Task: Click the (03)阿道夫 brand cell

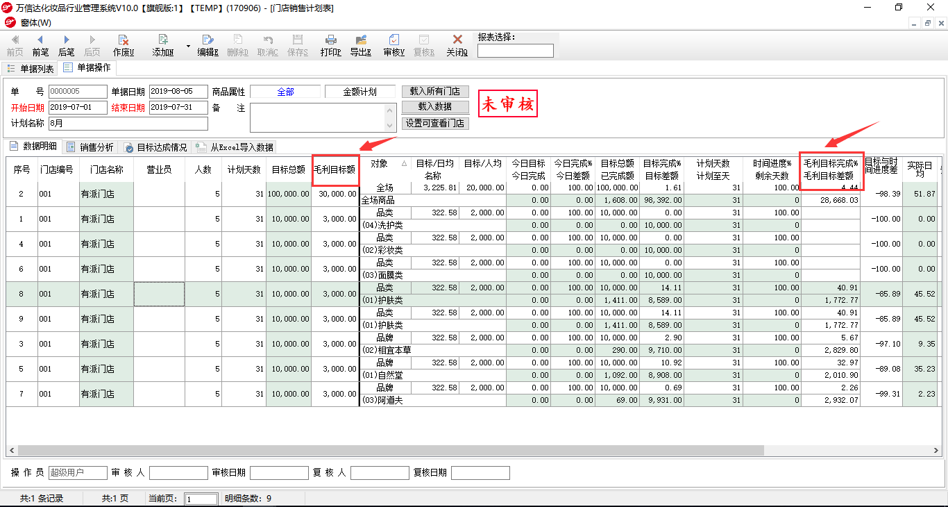Action: [434, 400]
